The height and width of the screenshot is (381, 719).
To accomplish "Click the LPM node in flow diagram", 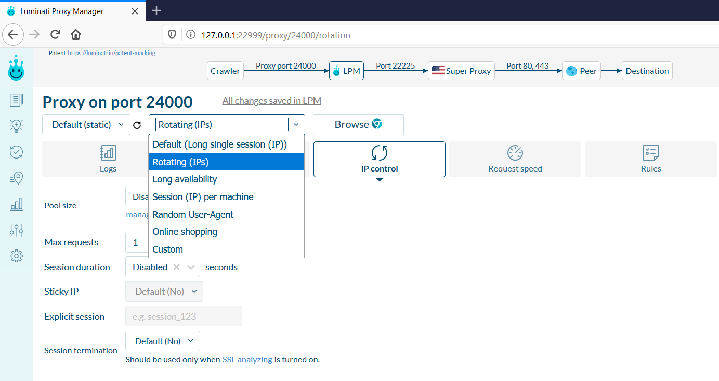I will 346,71.
